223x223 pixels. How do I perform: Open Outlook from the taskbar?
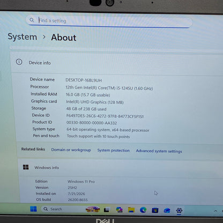coord(167,211)
